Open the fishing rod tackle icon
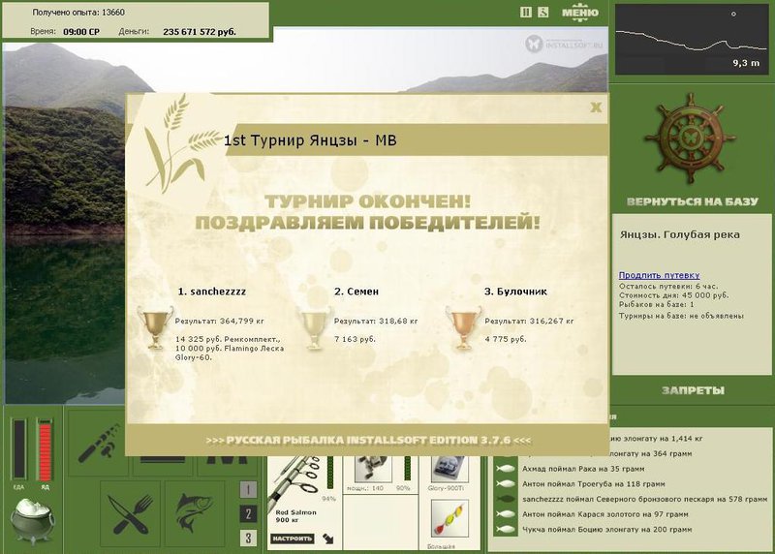 pyautogui.click(x=99, y=443)
